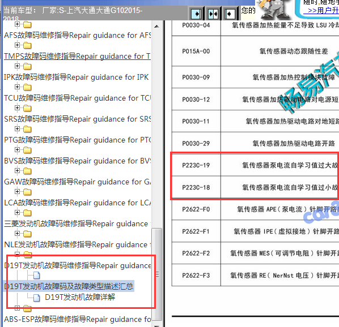
Task: Click fault code cell P223C-18
Action: click(196, 187)
